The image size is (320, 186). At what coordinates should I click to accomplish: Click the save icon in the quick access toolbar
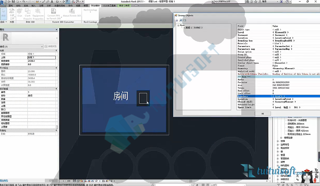13,2
